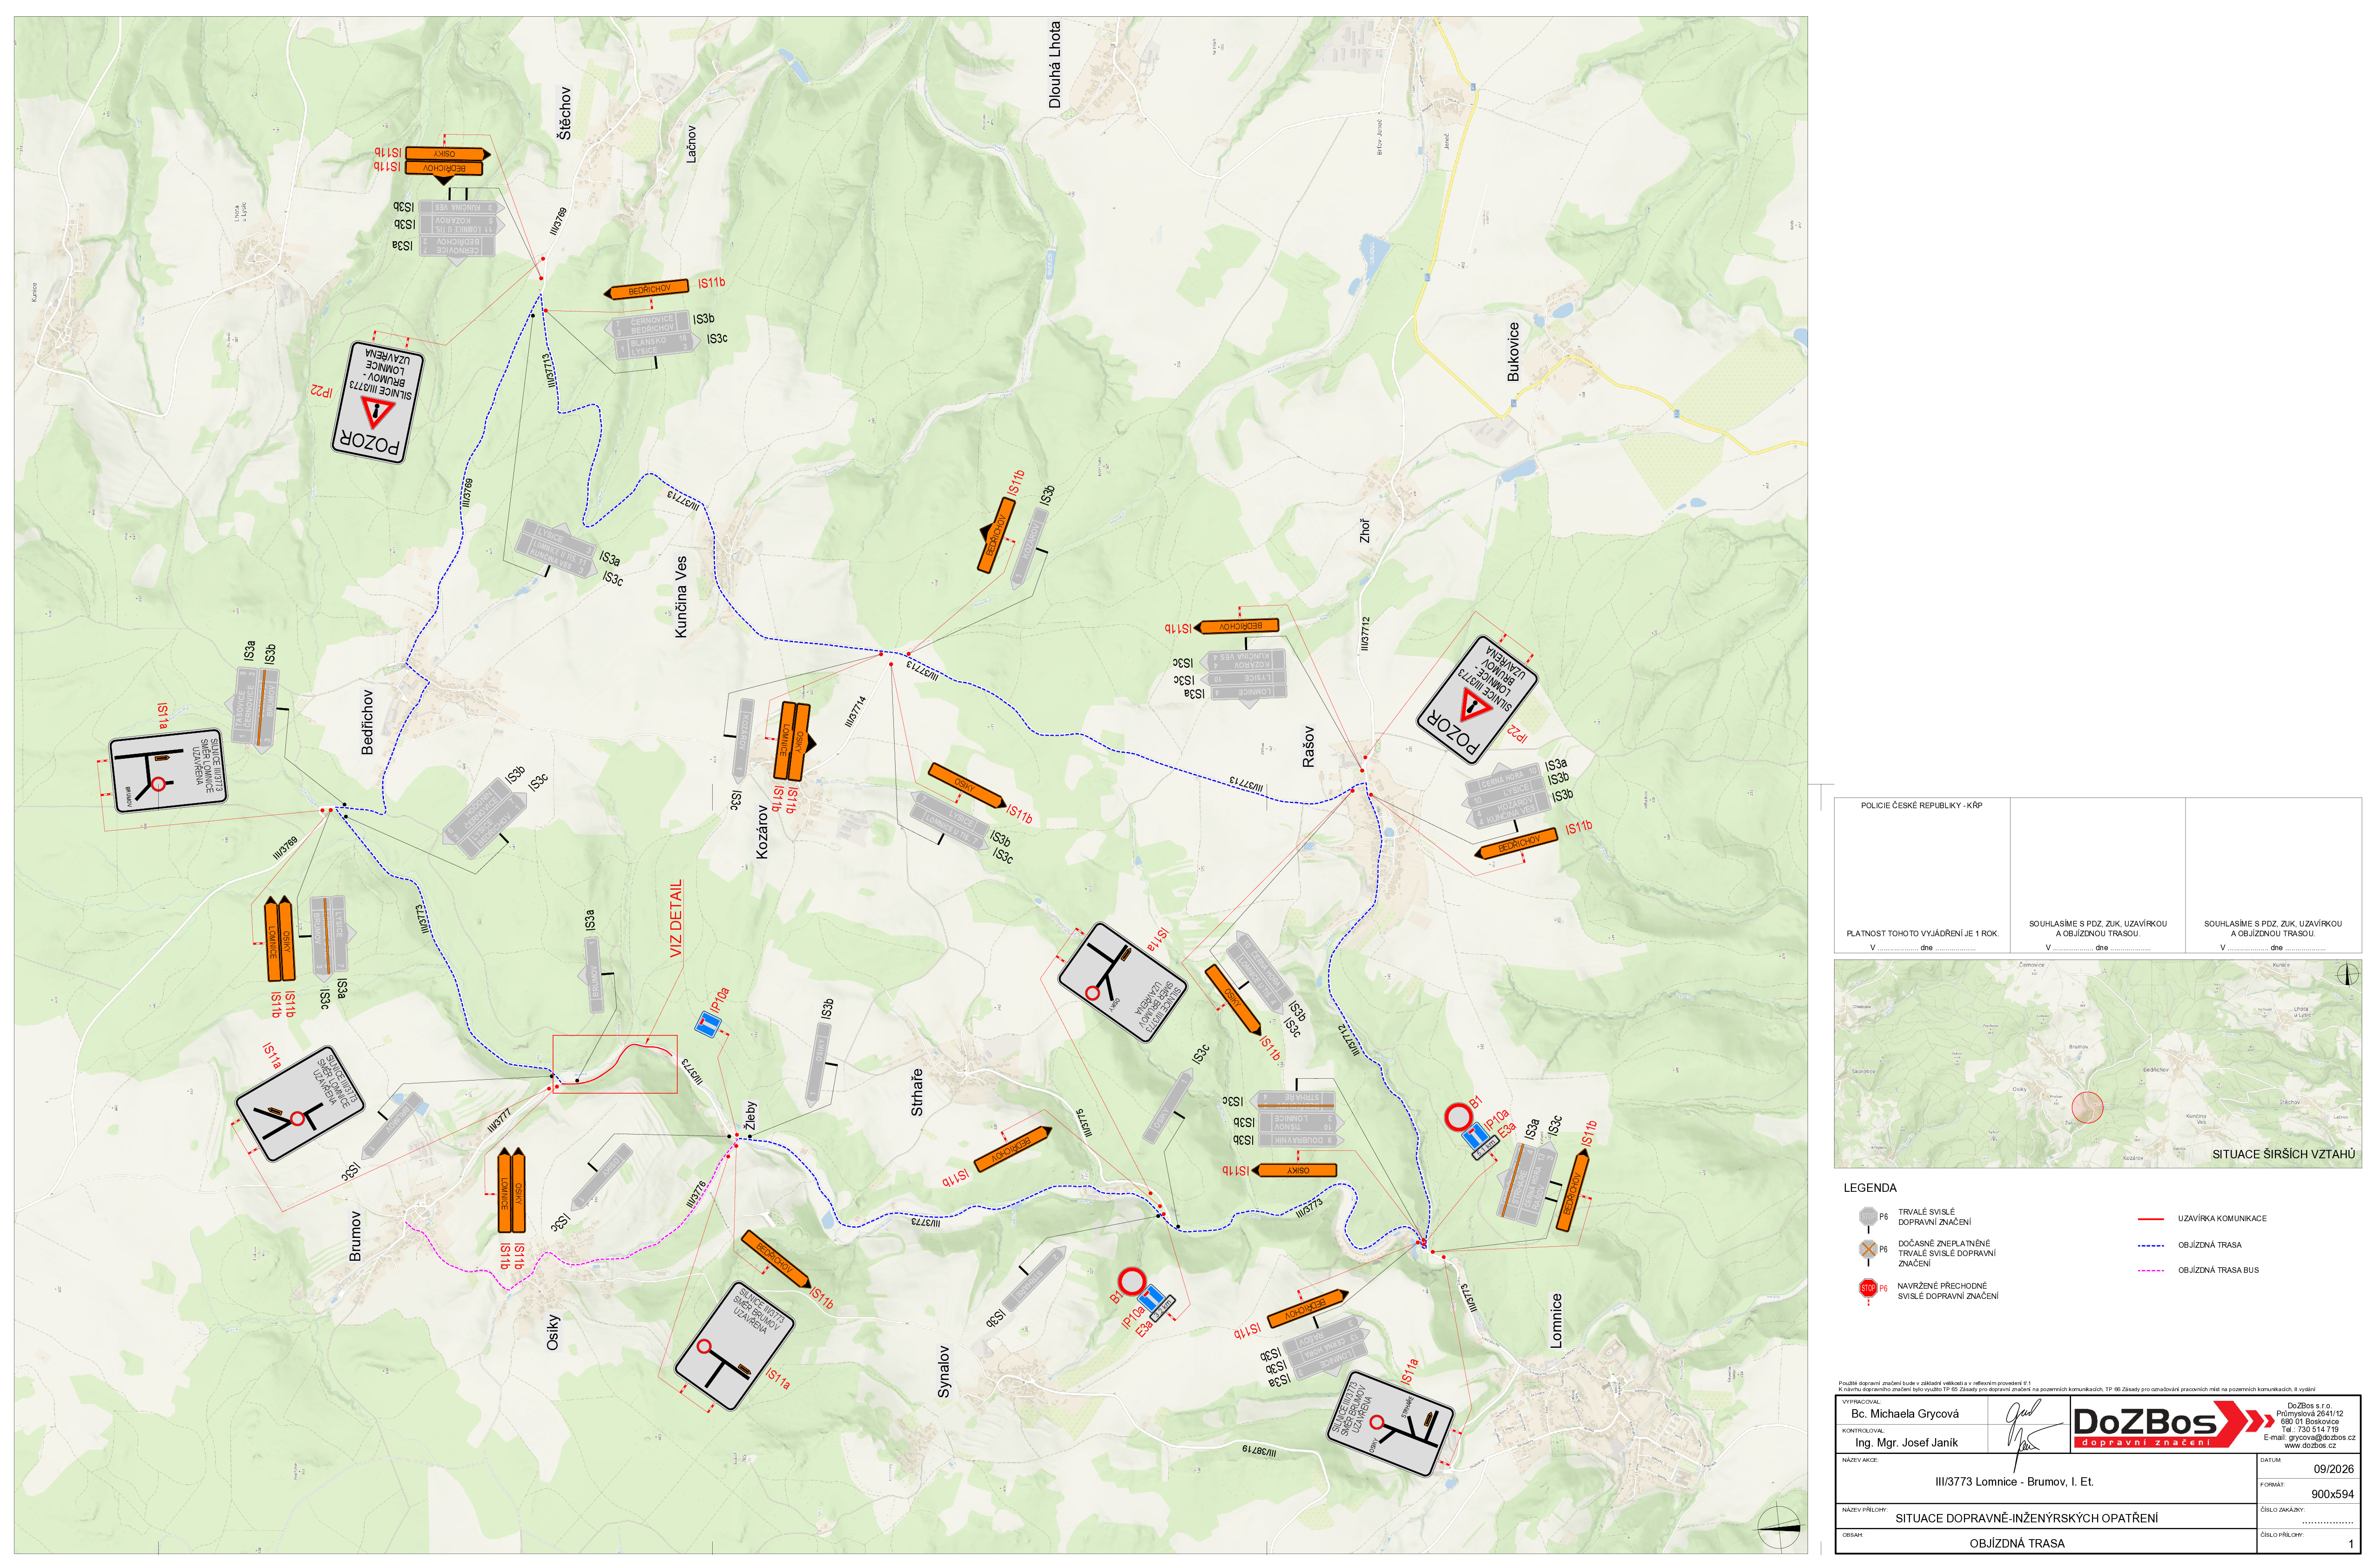Click the Dlouhá Lhota village label
This screenshot has height=1568, width=2375.
click(1054, 65)
